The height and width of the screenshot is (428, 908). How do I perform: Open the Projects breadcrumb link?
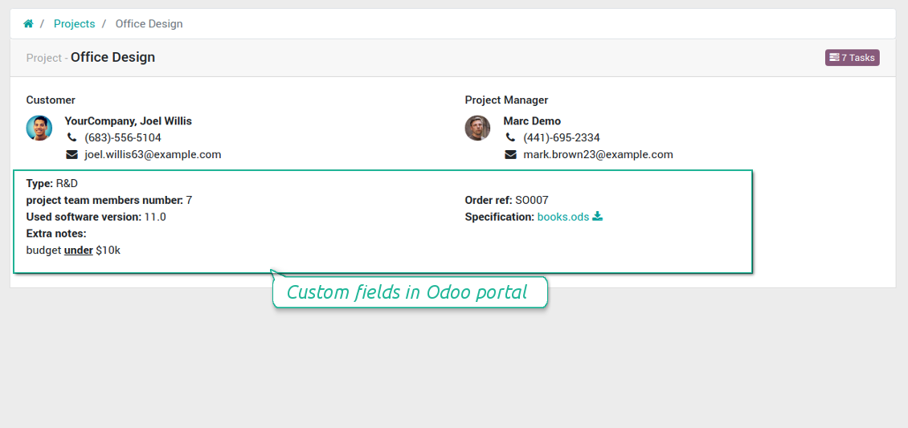pos(74,24)
